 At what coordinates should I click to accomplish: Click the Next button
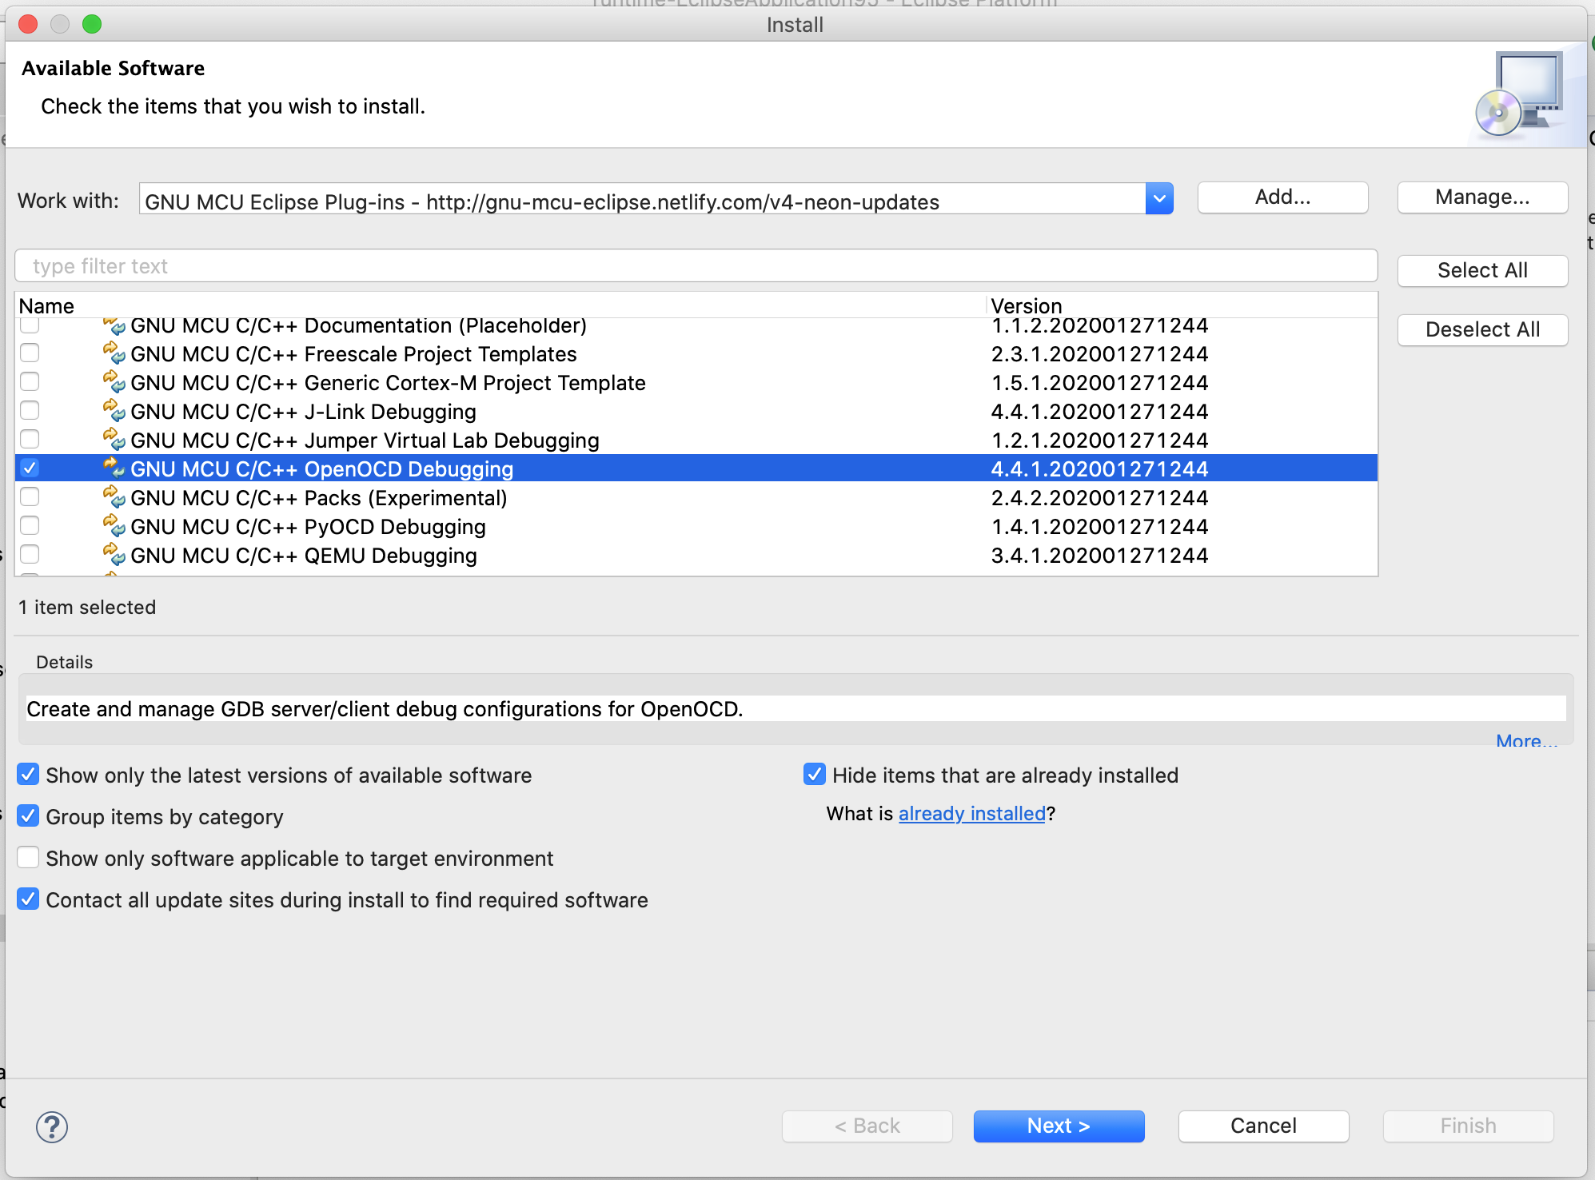pyautogui.click(x=1058, y=1126)
